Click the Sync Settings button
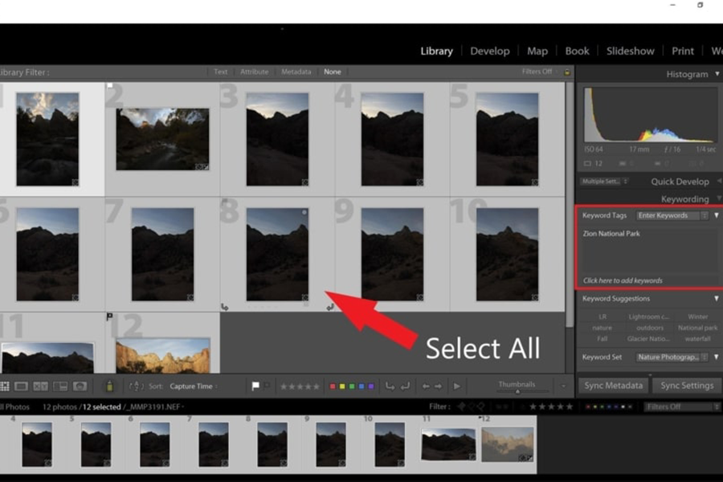 pos(686,386)
